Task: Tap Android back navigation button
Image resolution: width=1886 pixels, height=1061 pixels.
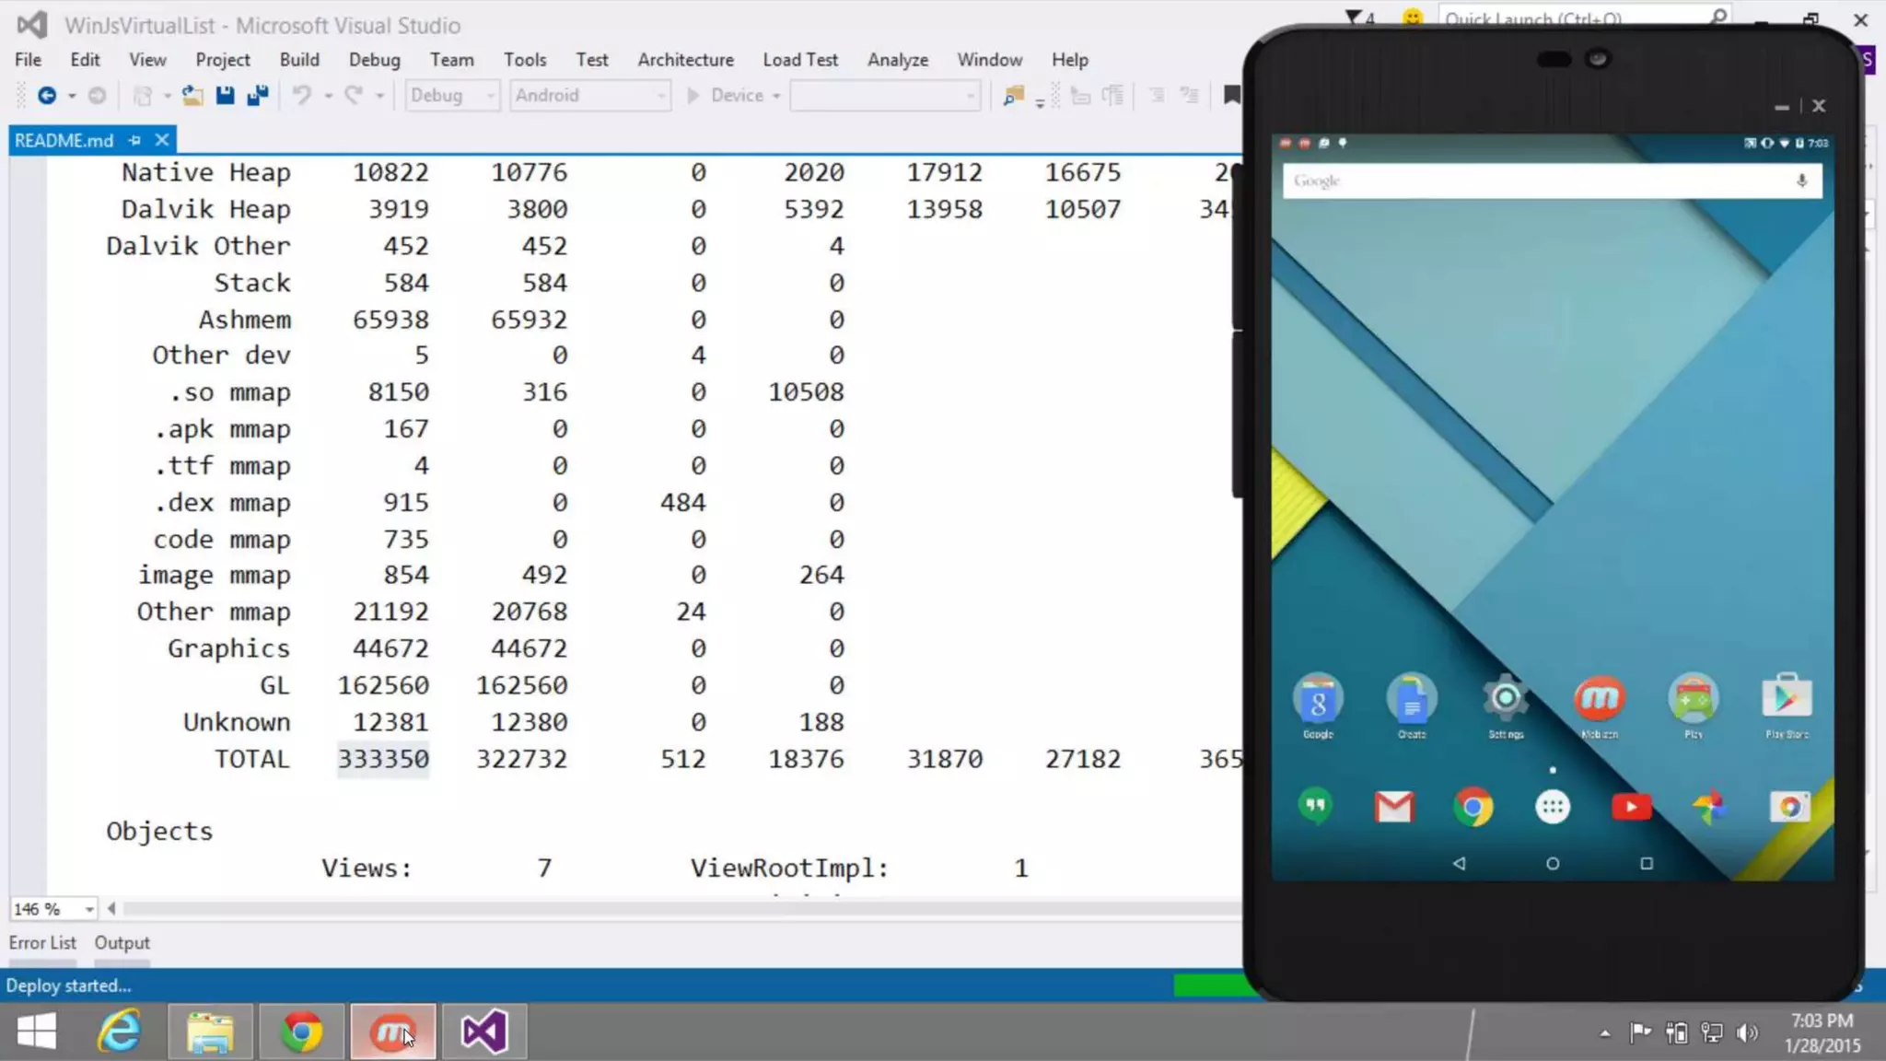Action: 1459,863
